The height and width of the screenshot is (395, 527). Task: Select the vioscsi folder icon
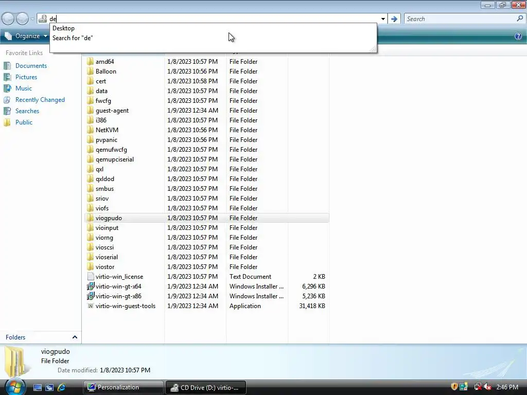point(90,247)
